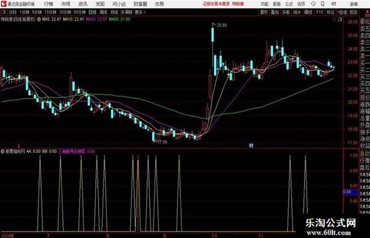
Task: Select the 多周期 multi-period tab
Action: point(126,12)
